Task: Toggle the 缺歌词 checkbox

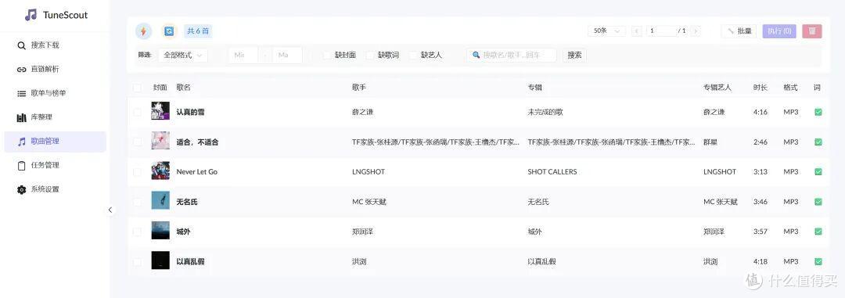Action: (x=370, y=55)
